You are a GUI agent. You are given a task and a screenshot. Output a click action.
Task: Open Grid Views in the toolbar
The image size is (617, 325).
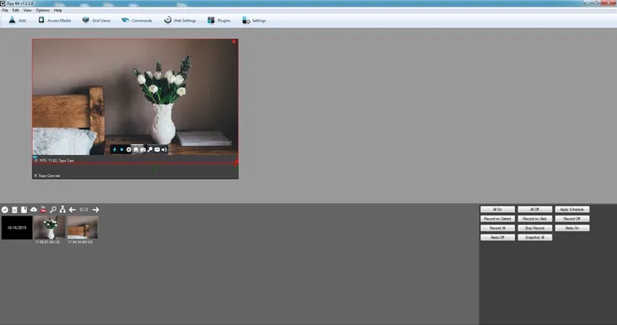96,20
